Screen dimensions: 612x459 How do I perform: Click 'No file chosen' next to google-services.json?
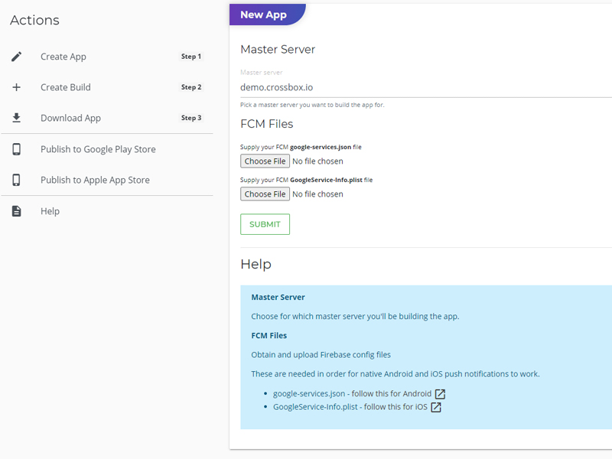pyautogui.click(x=317, y=161)
